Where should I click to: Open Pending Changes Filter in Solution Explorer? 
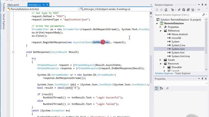pos(173,10)
